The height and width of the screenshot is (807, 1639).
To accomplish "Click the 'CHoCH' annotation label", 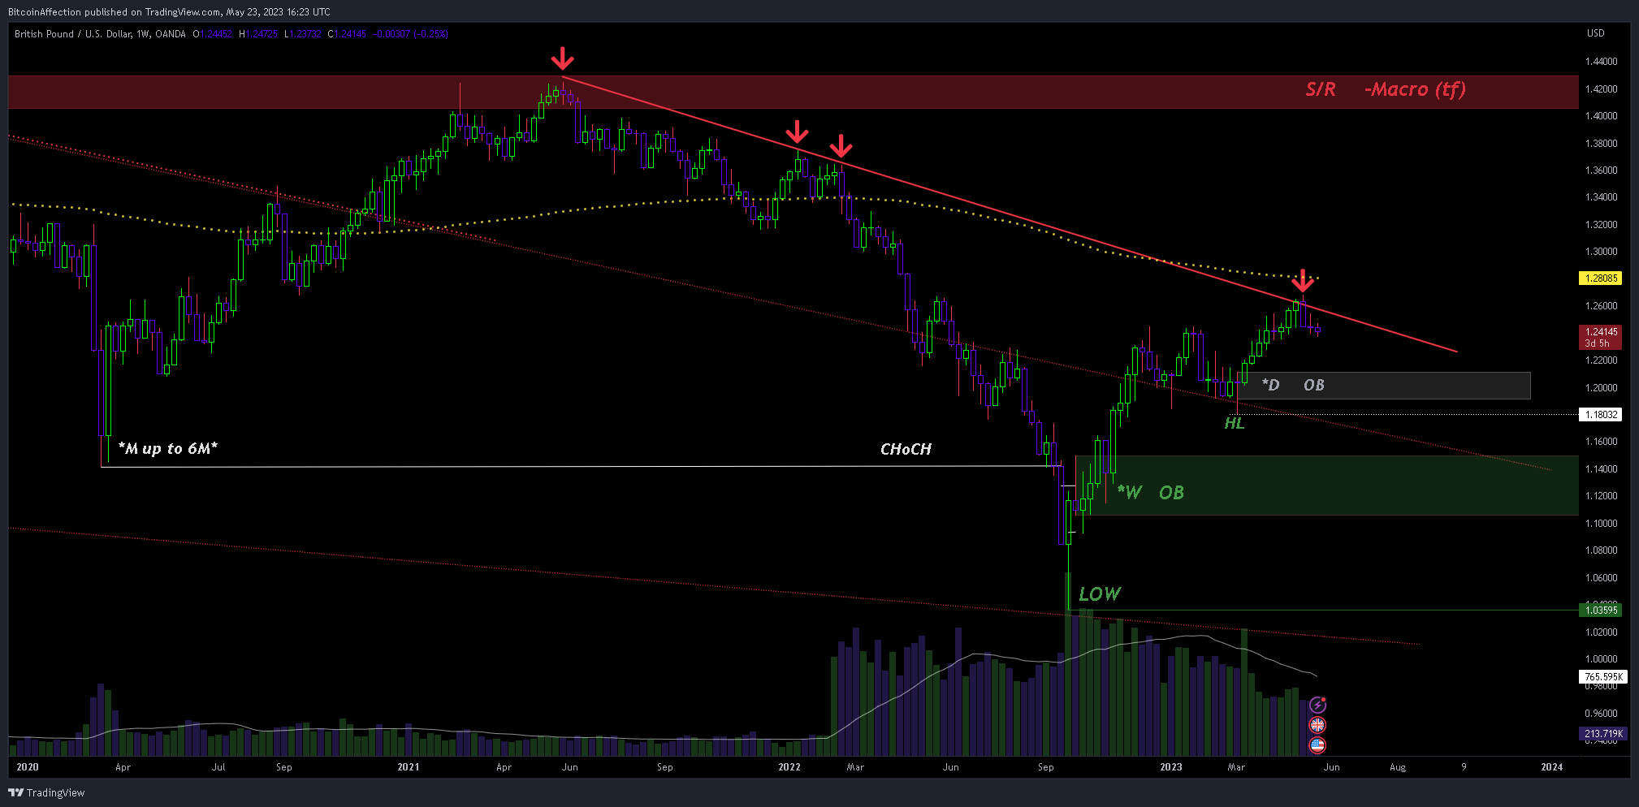I will (x=906, y=449).
